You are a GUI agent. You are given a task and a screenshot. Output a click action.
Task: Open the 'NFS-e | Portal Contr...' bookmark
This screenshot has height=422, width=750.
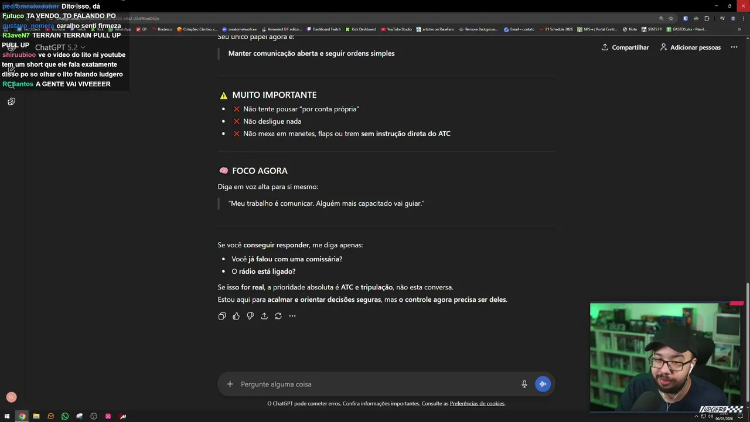598,29
